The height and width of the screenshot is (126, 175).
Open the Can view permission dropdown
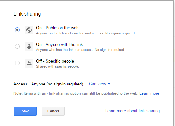point(99,84)
